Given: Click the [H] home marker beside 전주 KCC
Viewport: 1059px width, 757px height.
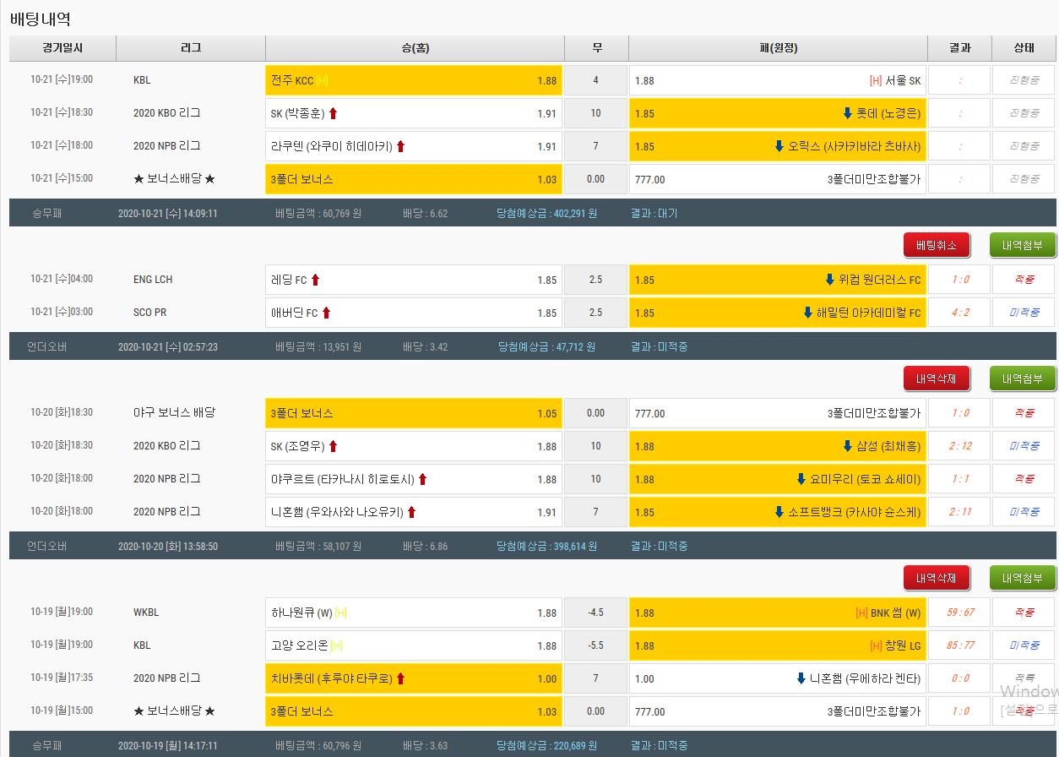Looking at the screenshot, I should pos(323,81).
